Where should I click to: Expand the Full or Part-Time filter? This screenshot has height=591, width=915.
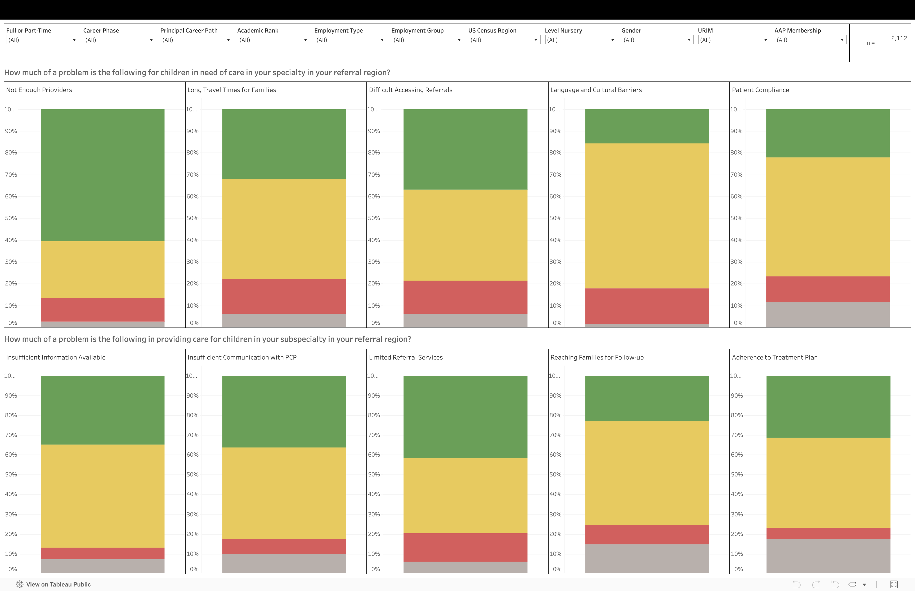pyautogui.click(x=42, y=40)
